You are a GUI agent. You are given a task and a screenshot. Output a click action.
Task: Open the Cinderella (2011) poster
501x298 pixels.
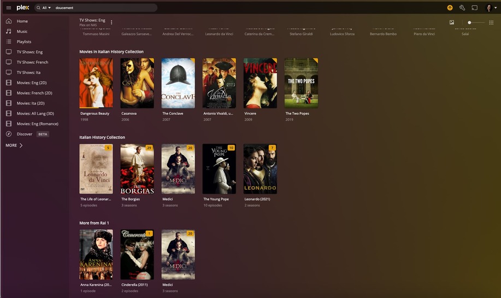[x=137, y=254]
